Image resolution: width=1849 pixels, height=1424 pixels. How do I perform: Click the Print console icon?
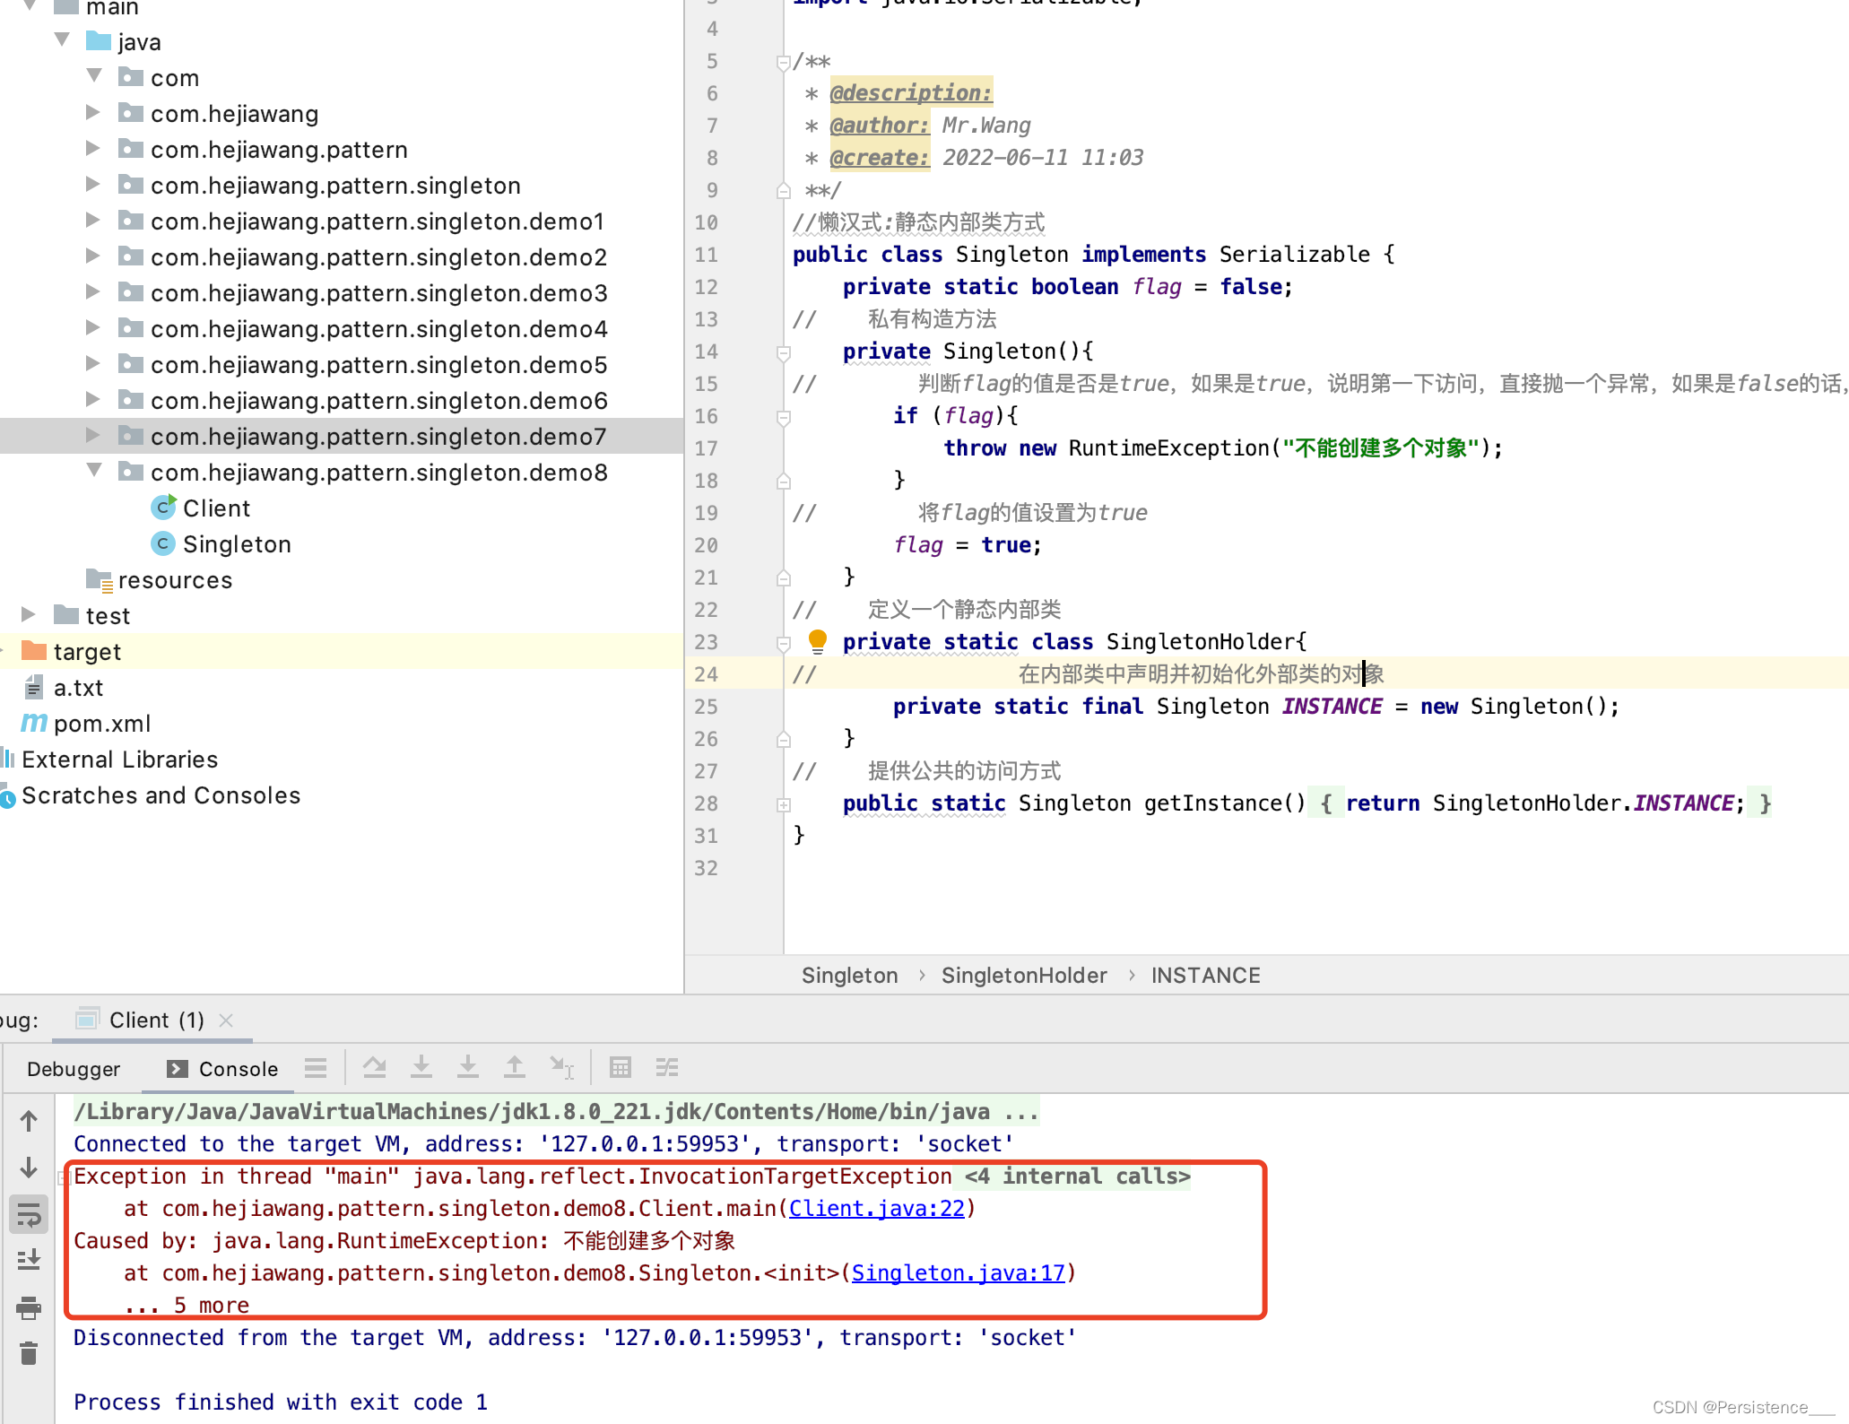click(x=29, y=1307)
